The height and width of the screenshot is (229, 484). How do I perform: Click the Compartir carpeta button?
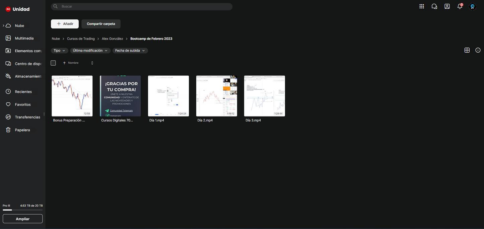[x=101, y=24]
